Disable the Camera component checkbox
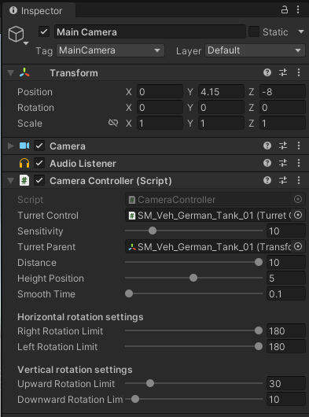The height and width of the screenshot is (417, 309). pyautogui.click(x=39, y=146)
